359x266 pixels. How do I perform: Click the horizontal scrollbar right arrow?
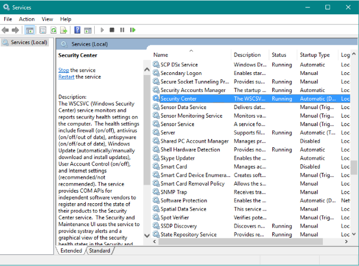[346, 241]
